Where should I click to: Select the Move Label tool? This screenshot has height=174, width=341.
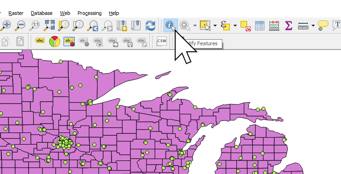click(113, 42)
